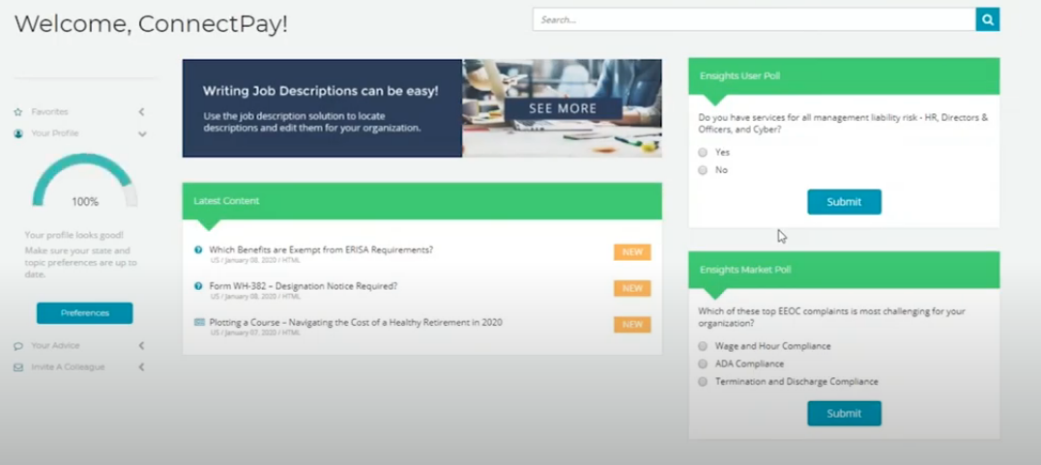Click the job descriptions banner photo
1041x465 pixels.
562,108
